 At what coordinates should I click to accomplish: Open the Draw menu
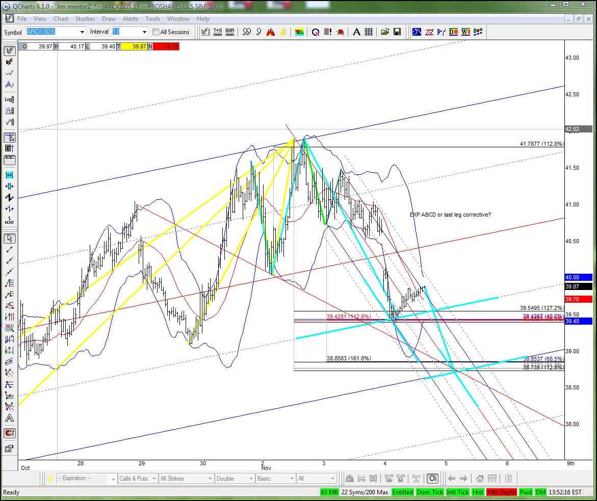[x=109, y=19]
